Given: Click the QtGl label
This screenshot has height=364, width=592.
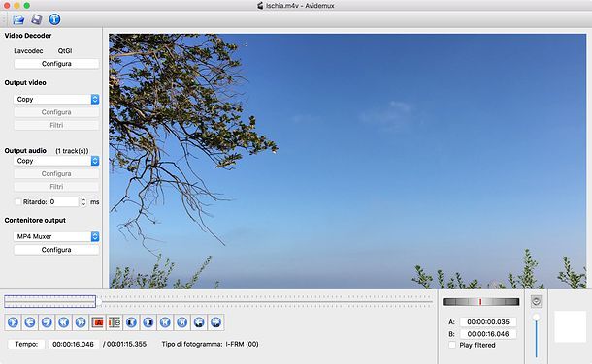Looking at the screenshot, I should [x=65, y=50].
